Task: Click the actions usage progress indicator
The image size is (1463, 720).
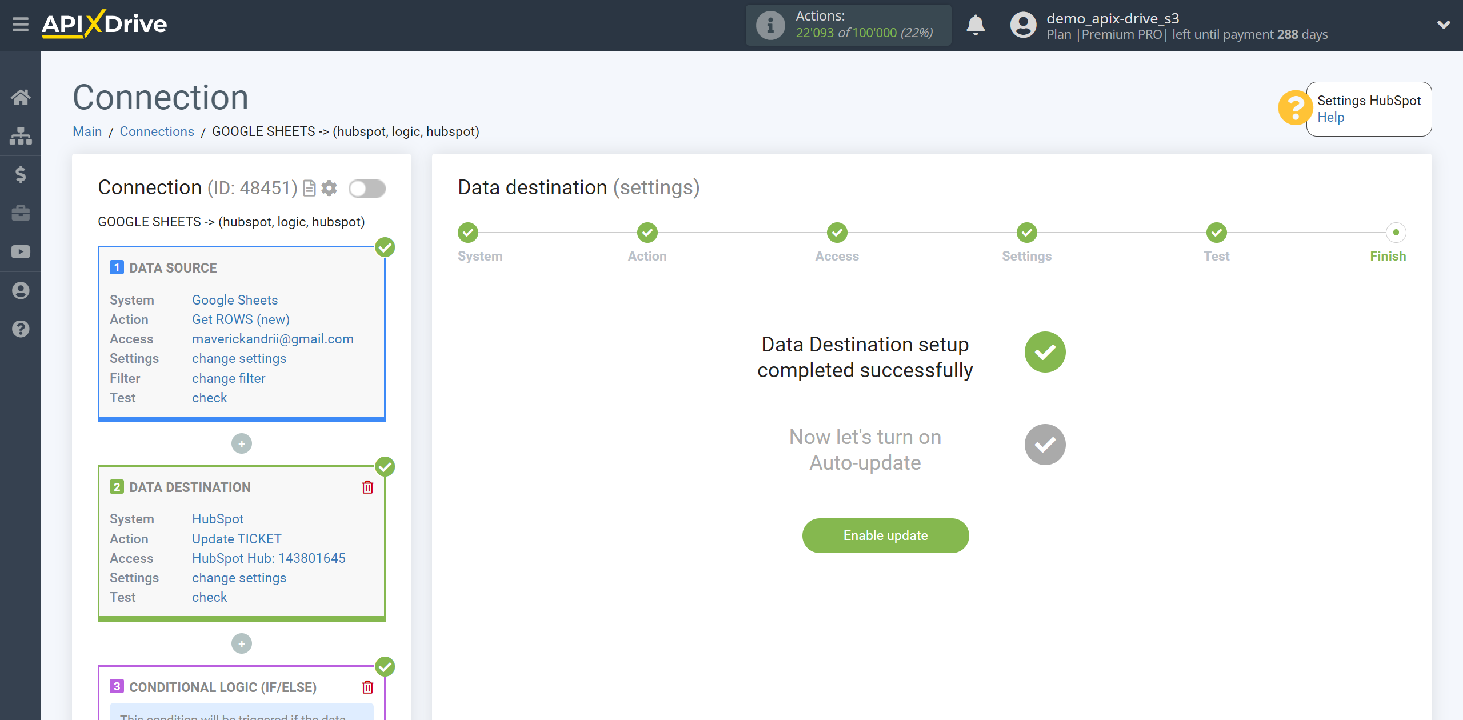Action: (849, 25)
